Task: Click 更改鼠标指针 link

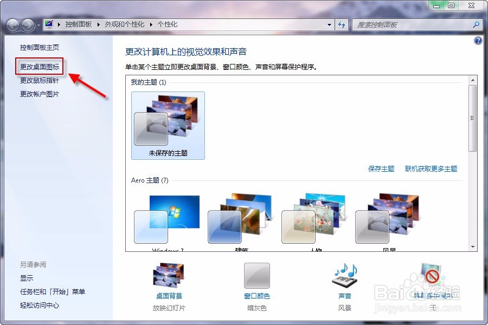Action: click(x=40, y=81)
